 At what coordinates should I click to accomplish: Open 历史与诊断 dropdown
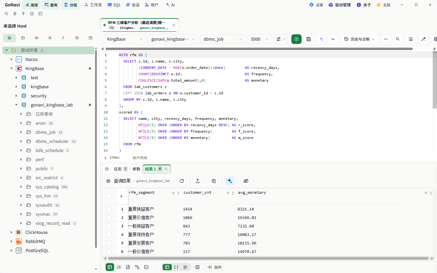coord(360,39)
